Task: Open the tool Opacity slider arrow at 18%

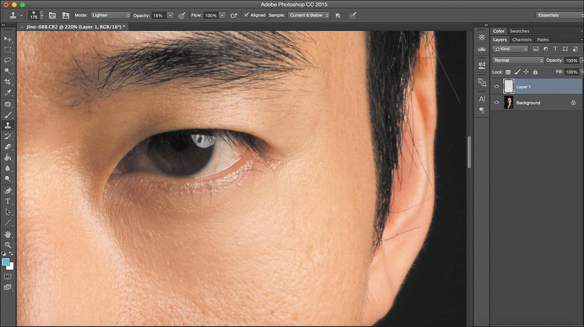Action: click(x=170, y=15)
